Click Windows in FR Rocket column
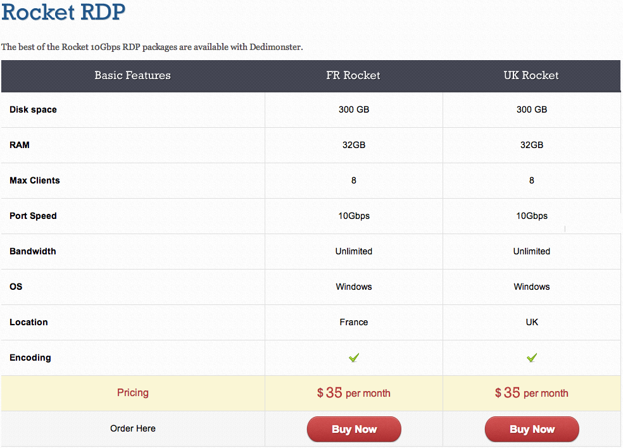The height and width of the screenshot is (448, 623). (x=354, y=287)
